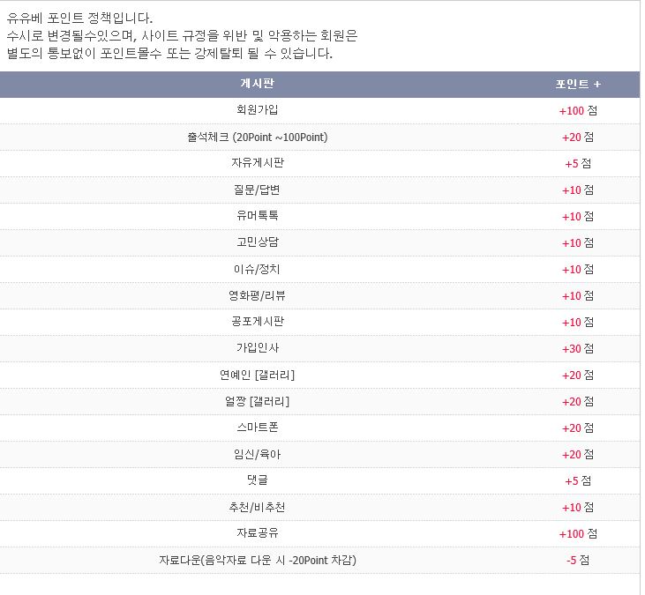The width and height of the screenshot is (645, 595).
Task: Click +30 점 in 가입인사 row
Action: (x=578, y=349)
